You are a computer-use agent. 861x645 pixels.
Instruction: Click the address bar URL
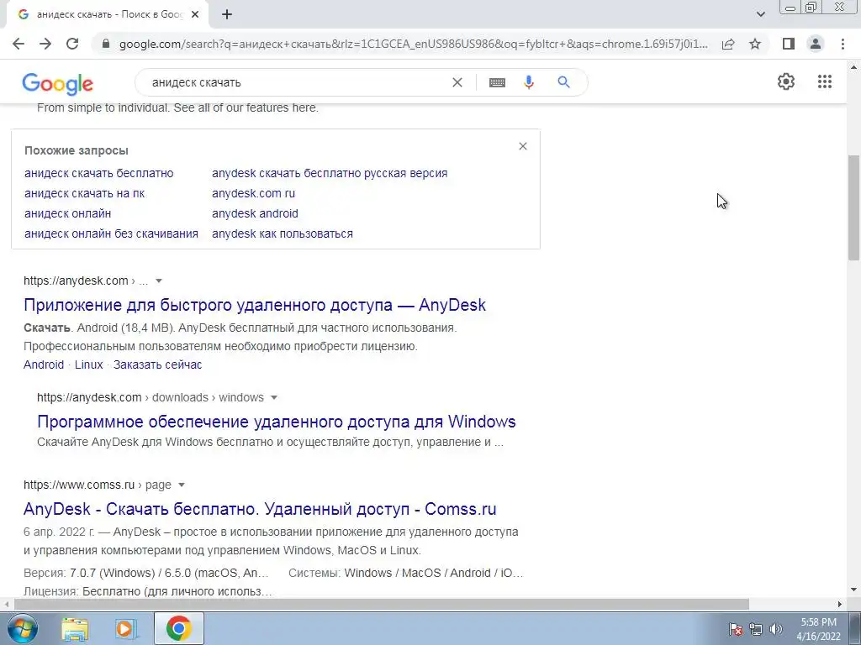[x=414, y=44]
